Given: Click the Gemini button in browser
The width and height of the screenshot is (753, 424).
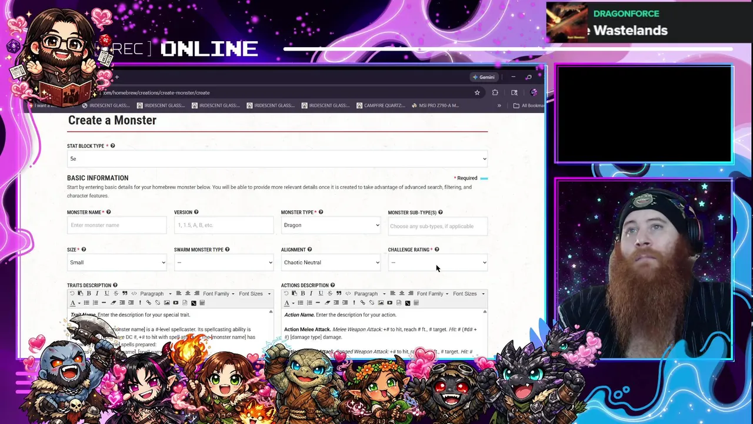Looking at the screenshot, I should pos(484,77).
